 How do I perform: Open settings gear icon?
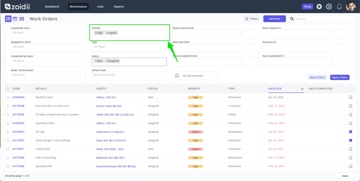tap(329, 7)
